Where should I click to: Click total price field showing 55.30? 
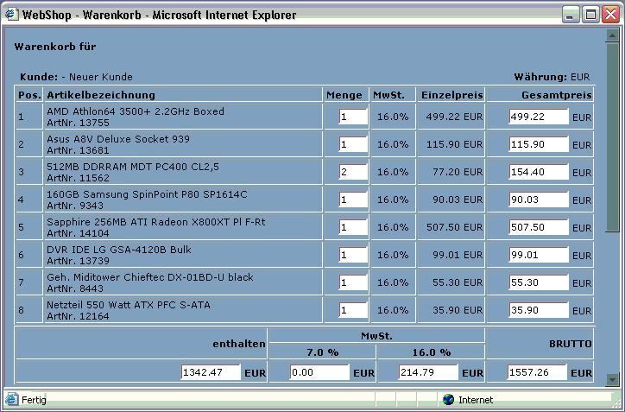[x=539, y=282]
